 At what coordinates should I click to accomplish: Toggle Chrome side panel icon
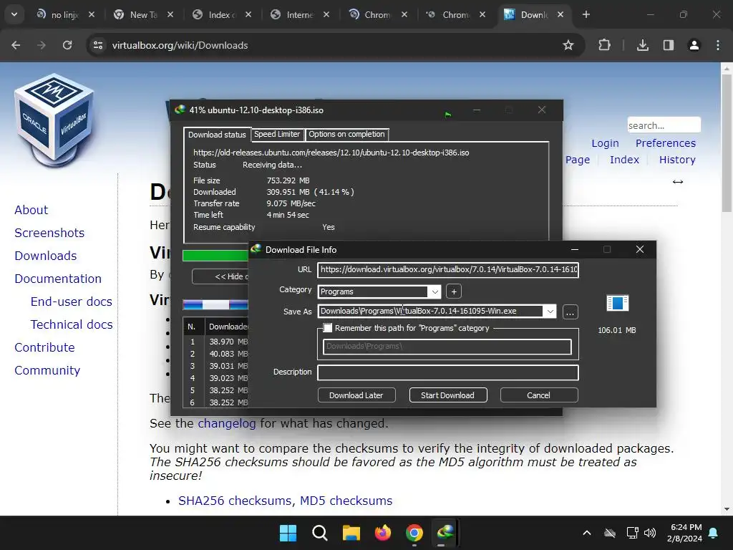pos(669,45)
